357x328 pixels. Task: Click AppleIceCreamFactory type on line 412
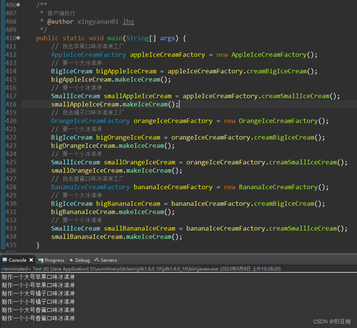click(88, 55)
